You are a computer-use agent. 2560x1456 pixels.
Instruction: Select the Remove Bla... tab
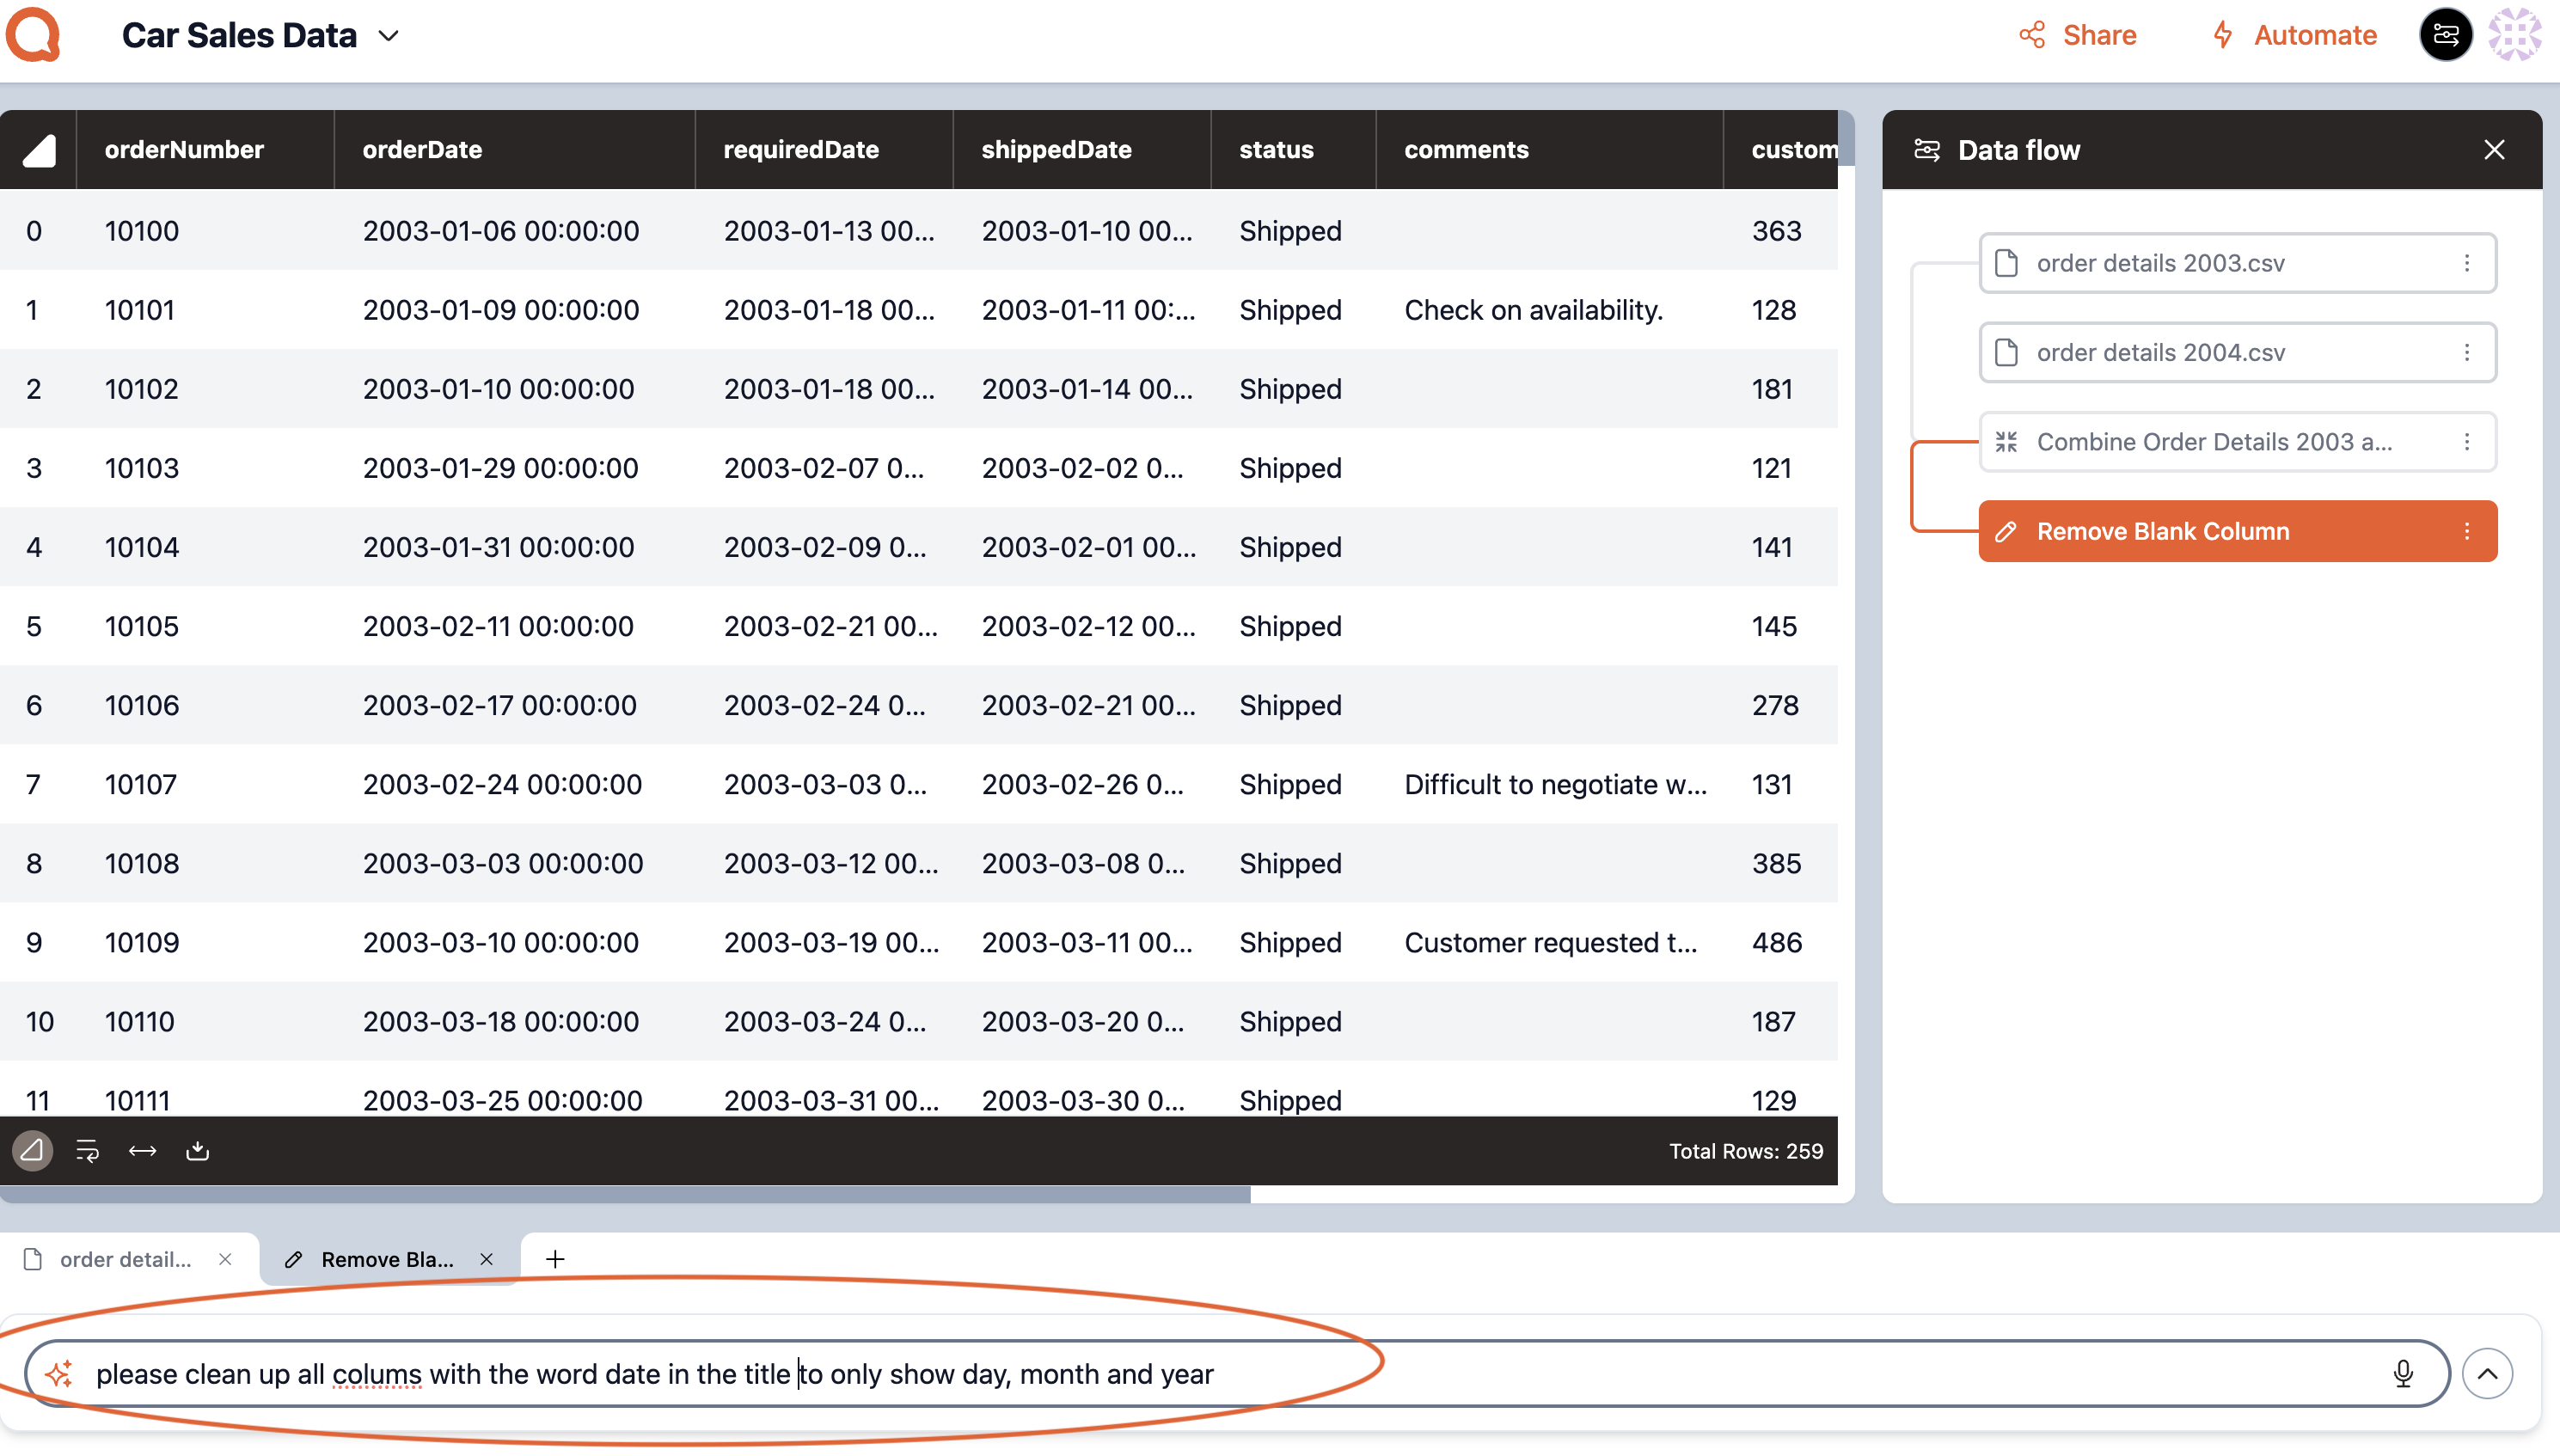[387, 1259]
